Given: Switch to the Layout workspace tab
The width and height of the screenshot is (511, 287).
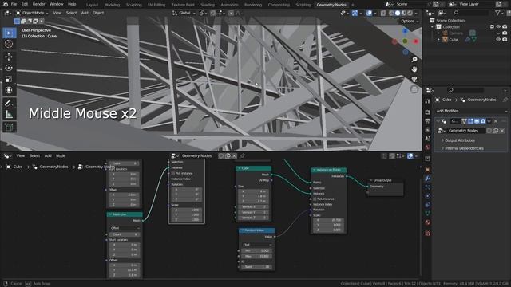Looking at the screenshot, I should pos(92,5).
